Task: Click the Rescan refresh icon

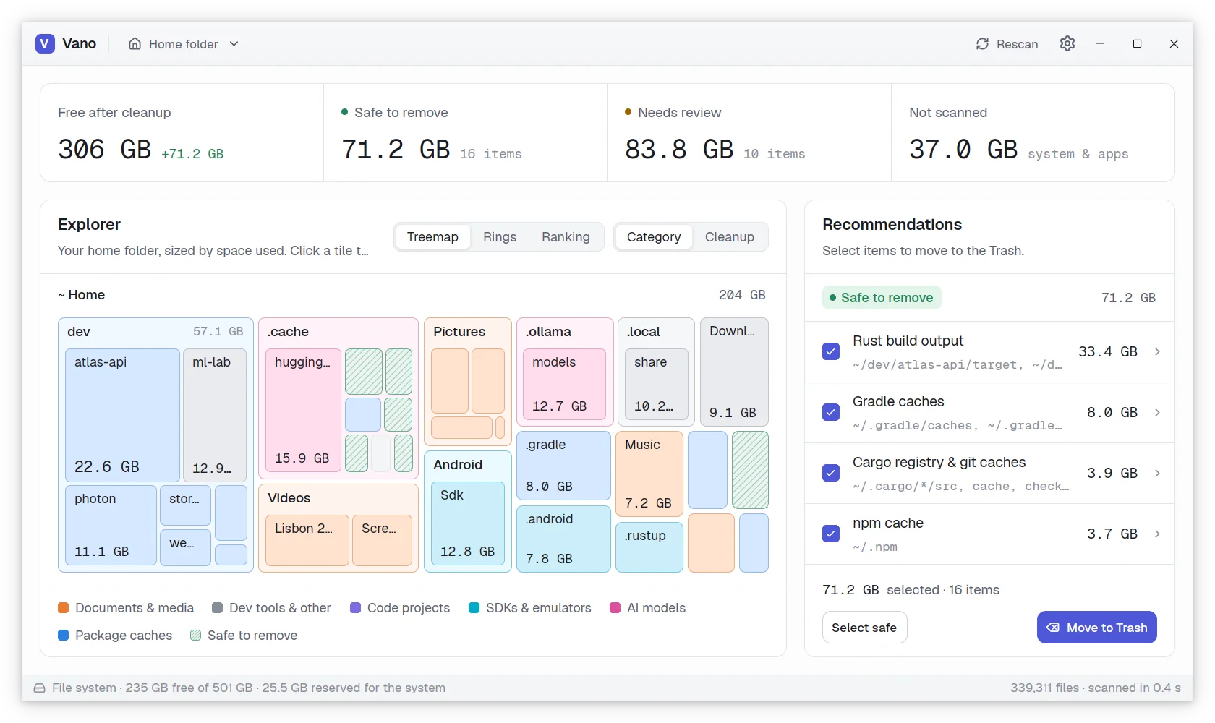Action: [982, 44]
